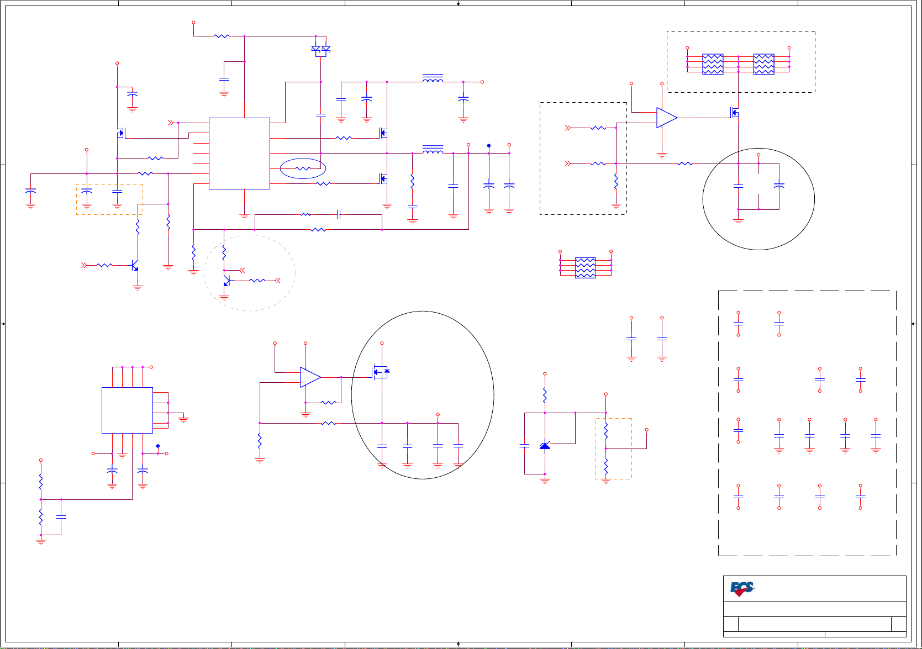The width and height of the screenshot is (922, 649).
Task: Click the top border center arrow marker
Action: click(x=459, y=3)
